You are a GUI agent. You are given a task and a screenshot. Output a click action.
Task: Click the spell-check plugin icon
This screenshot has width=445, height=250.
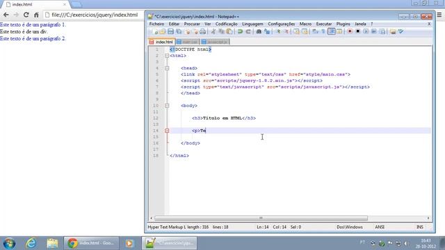400,31
